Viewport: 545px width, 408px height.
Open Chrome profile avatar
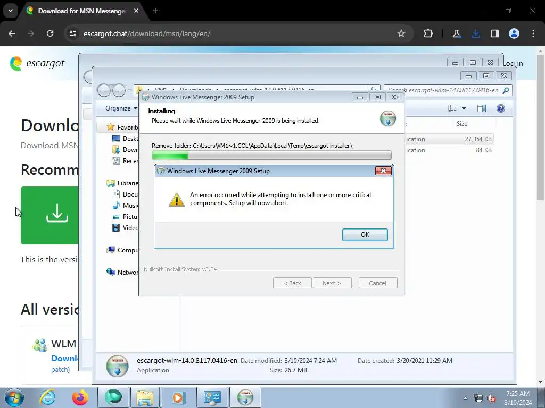(x=514, y=33)
